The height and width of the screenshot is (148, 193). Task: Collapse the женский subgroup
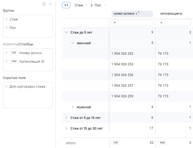point(72,43)
